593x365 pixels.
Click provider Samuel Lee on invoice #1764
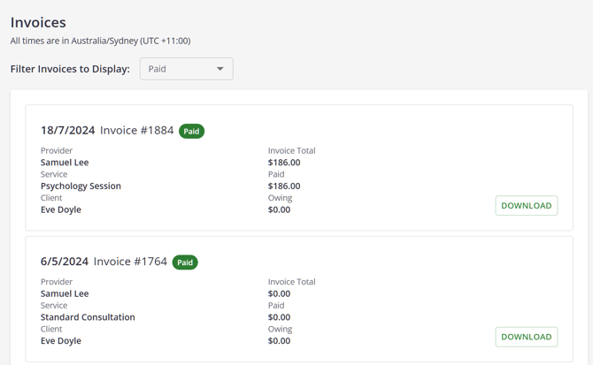[x=65, y=293]
